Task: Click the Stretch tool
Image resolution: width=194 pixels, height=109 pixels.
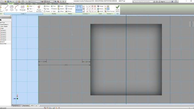Action: click(x=61, y=9)
